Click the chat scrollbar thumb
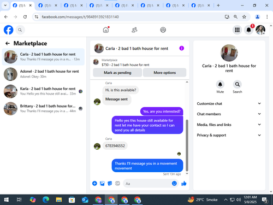273x205 pixels. click(x=187, y=145)
